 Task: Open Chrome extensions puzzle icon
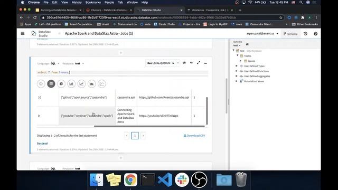pyautogui.click(x=303, y=17)
